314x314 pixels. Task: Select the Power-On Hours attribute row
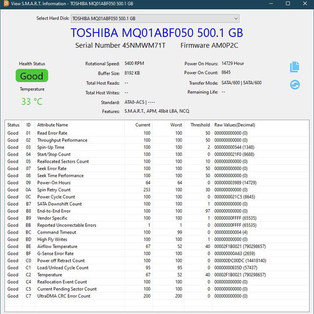pyautogui.click(x=157, y=183)
